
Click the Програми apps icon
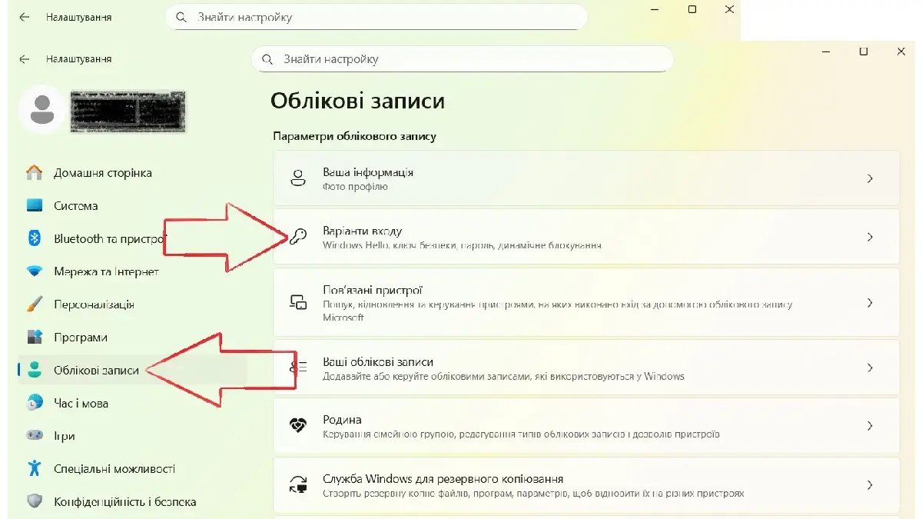pos(35,338)
